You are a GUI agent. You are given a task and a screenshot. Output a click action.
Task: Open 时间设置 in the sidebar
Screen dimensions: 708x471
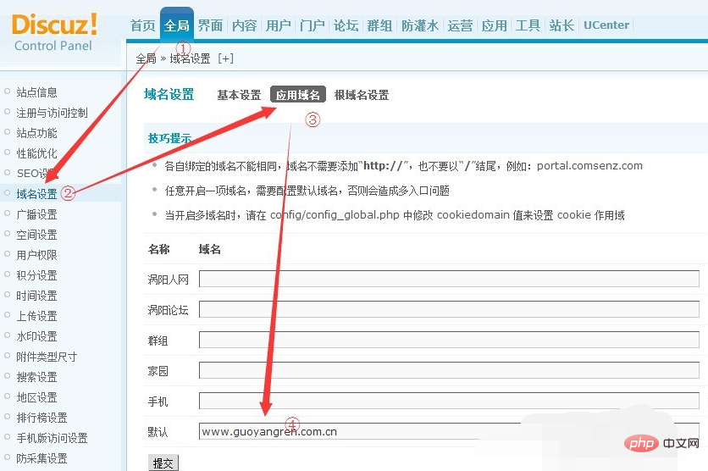point(36,296)
